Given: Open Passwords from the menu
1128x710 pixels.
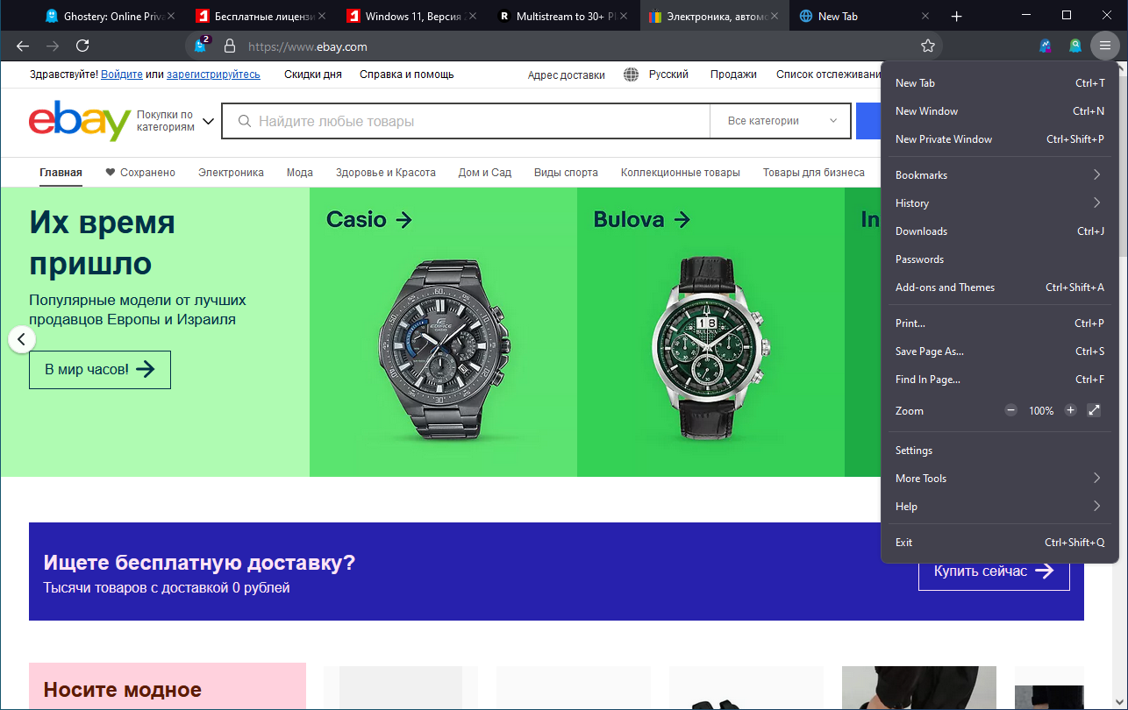Looking at the screenshot, I should 1000,259.
